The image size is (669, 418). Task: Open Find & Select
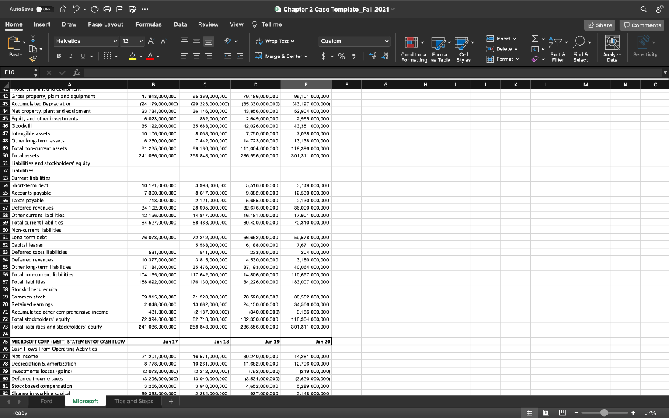[581, 50]
